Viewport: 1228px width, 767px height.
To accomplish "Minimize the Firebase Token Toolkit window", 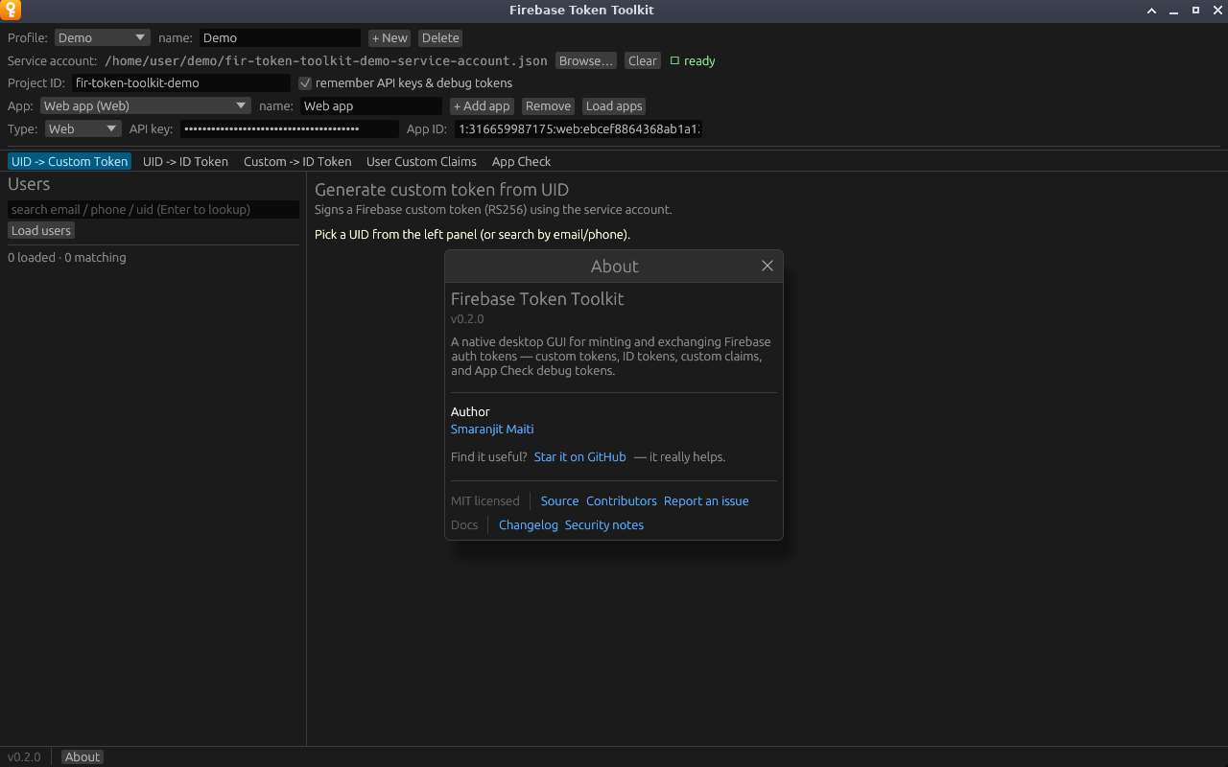I will coord(1173,11).
